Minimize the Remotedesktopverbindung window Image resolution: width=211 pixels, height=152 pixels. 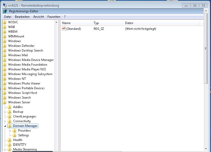[x=186, y=5]
